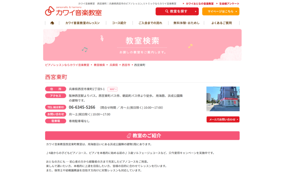Viewport: 287px width, 176px height.
Task: Click the MAP button beside address
Action: (x=113, y=89)
